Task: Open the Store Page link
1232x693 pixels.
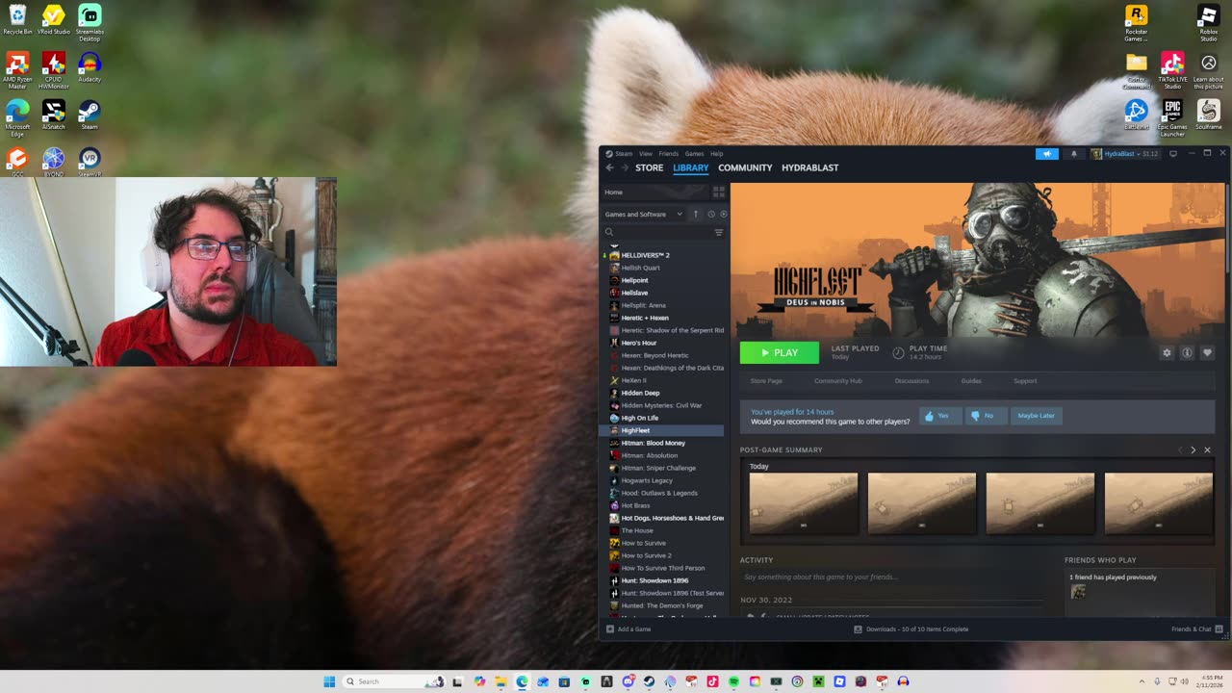Action: [x=766, y=381]
